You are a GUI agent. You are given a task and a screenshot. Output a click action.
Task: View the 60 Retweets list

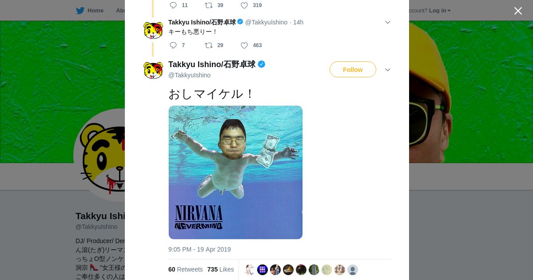coord(185,269)
